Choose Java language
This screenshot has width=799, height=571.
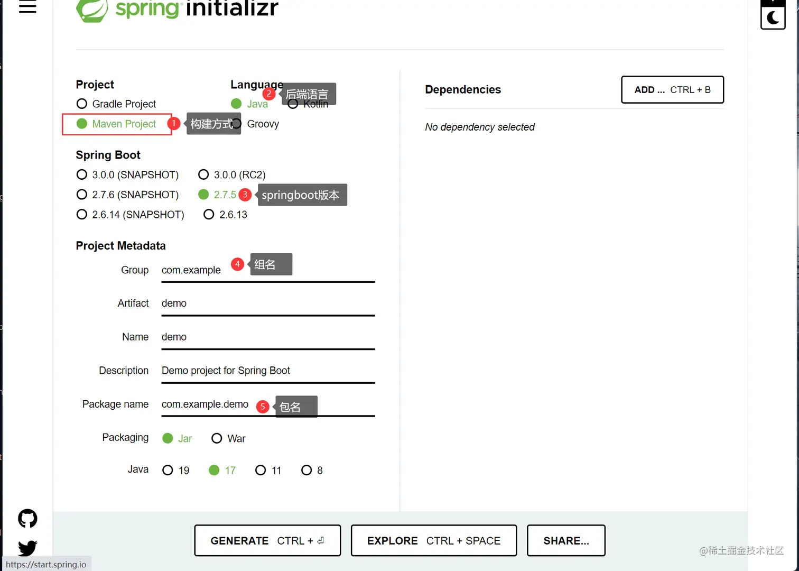click(249, 104)
